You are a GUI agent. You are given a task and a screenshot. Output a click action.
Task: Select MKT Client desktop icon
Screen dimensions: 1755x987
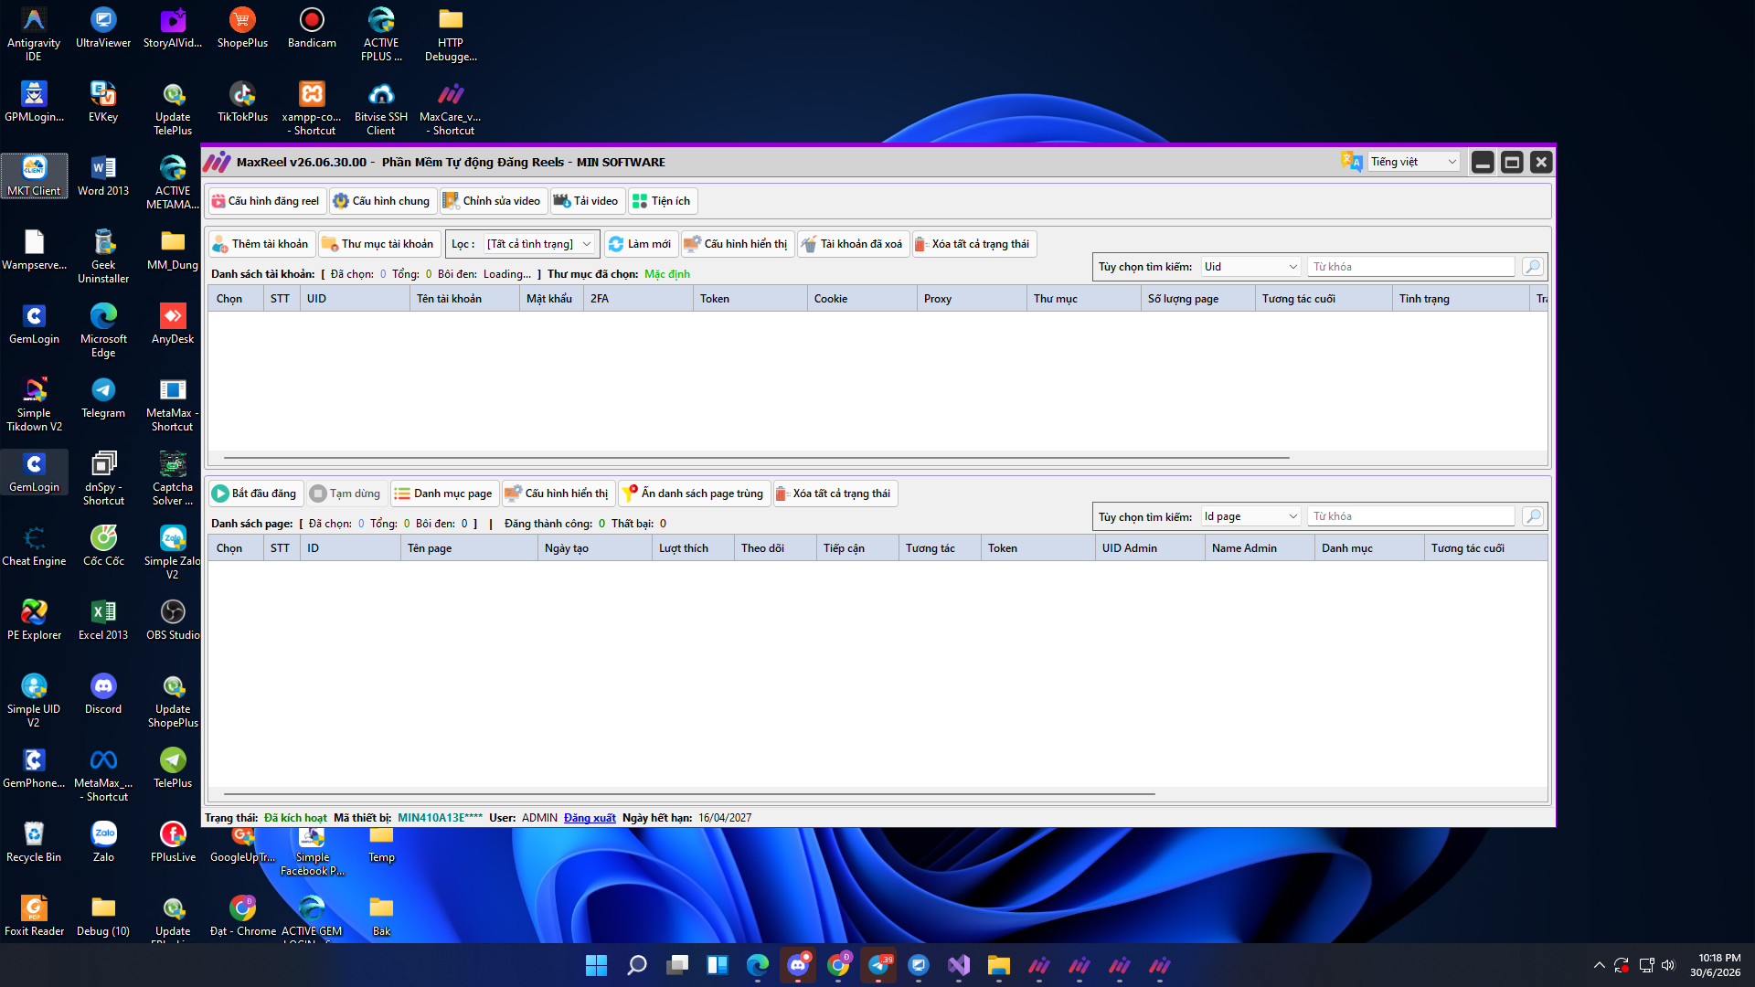pyautogui.click(x=34, y=175)
